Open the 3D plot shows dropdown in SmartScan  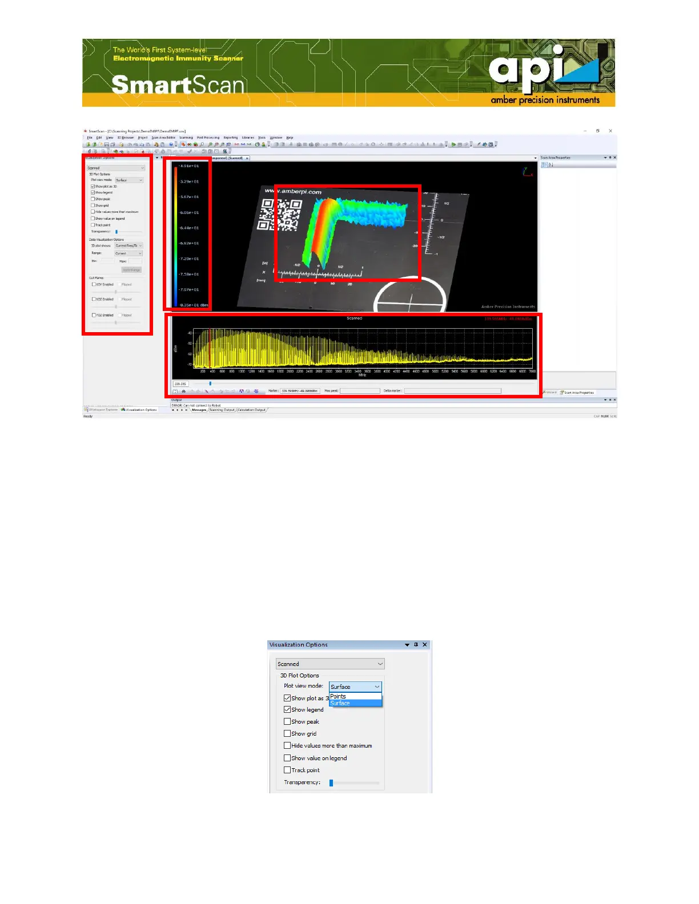[128, 245]
